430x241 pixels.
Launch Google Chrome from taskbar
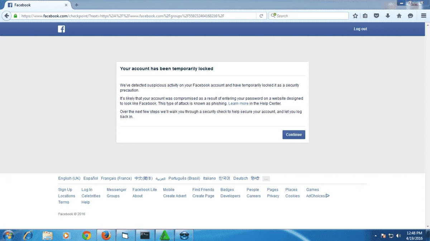click(86, 235)
